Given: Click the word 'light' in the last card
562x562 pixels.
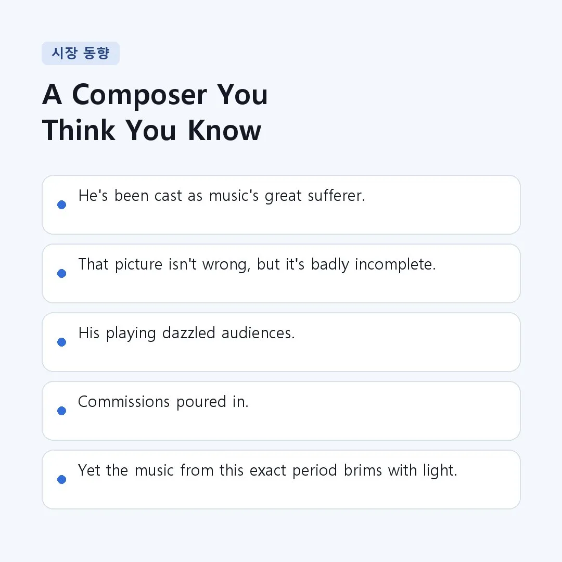Looking at the screenshot, I should point(440,470).
